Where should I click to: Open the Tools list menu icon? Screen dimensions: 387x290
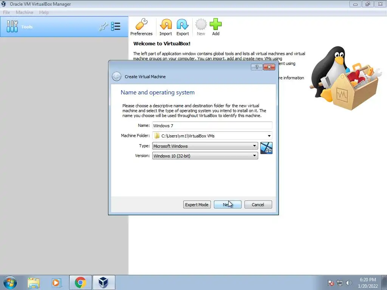pos(116,26)
